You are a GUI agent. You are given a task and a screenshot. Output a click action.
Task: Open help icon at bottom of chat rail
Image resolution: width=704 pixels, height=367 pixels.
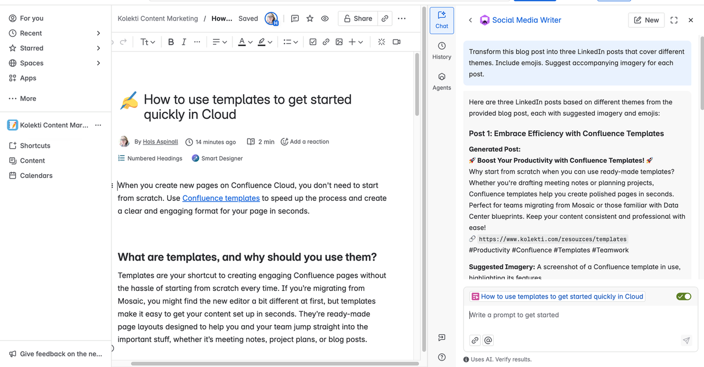pos(442,357)
